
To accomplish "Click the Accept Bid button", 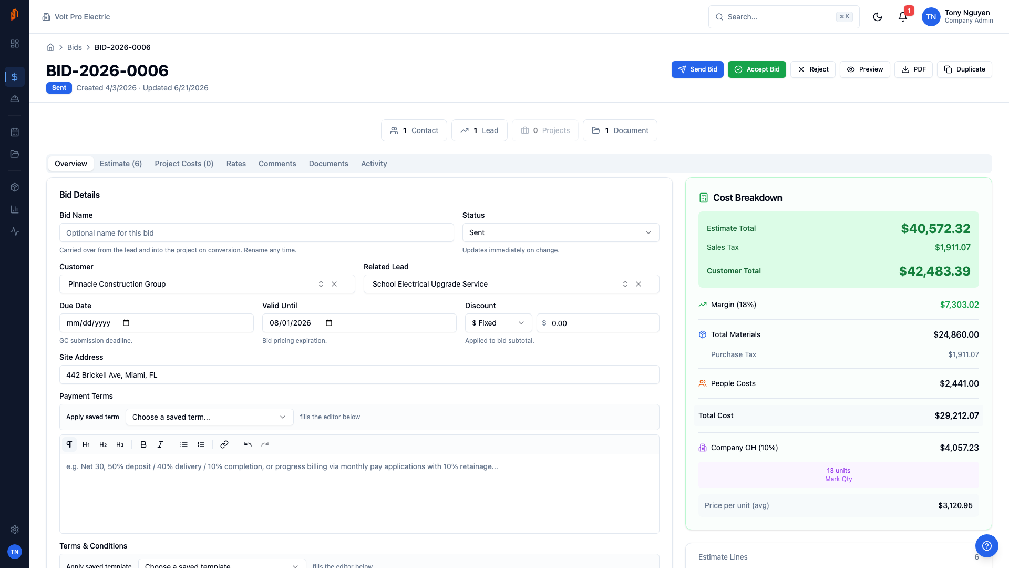I will pyautogui.click(x=757, y=69).
